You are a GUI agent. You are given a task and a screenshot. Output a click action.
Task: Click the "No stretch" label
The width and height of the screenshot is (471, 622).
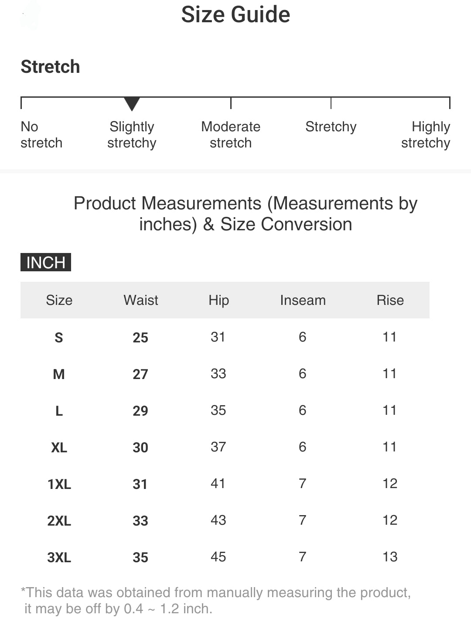41,135
